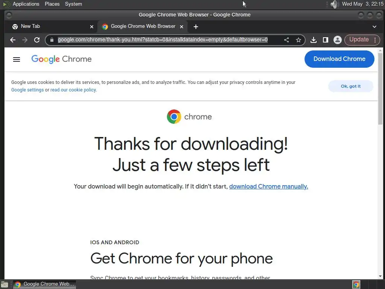Open the Applications menu
The height and width of the screenshot is (289, 385).
(x=26, y=4)
